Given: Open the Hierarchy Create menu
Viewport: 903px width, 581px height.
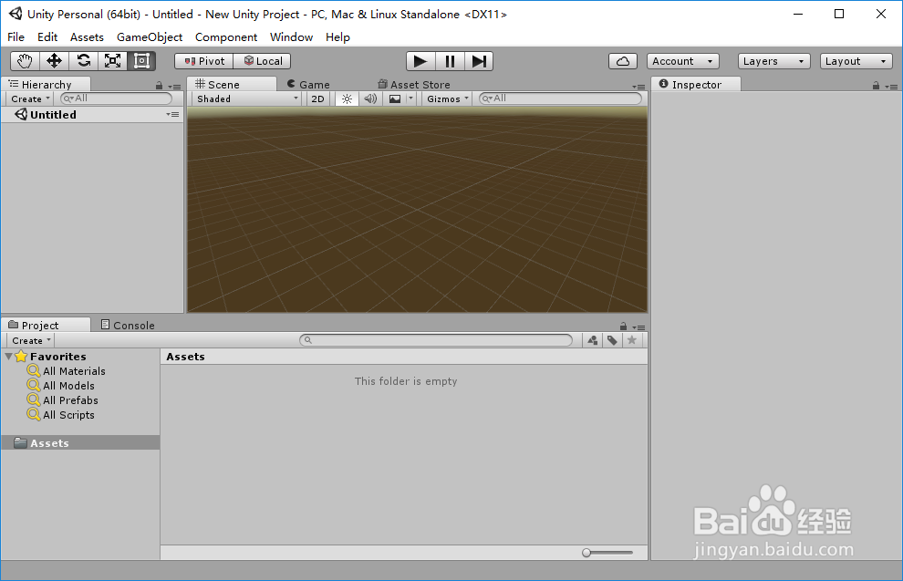Looking at the screenshot, I should point(28,98).
